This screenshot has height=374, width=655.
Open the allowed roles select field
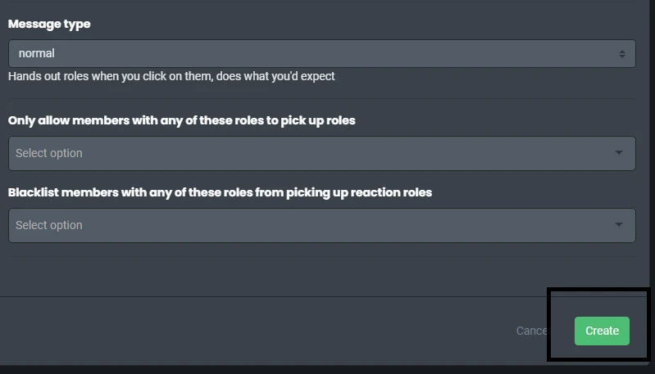[x=321, y=153]
